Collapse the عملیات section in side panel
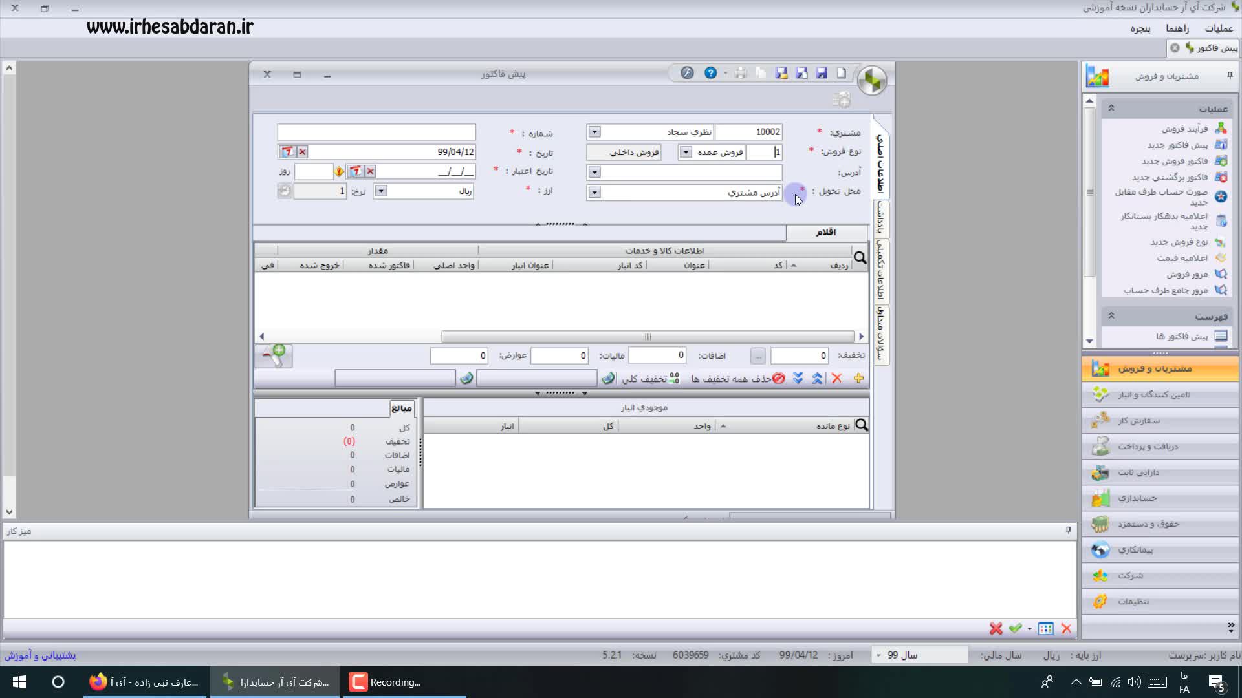Screen dimensions: 1242x698 pos(1111,108)
